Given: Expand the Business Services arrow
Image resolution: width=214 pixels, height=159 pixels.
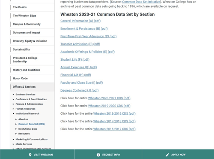Looking at the screenshot, I should coord(13,95).
